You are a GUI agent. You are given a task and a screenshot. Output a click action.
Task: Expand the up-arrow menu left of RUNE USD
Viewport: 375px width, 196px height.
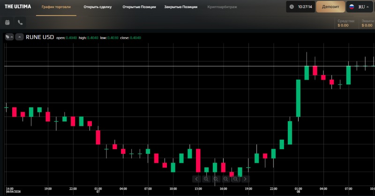(19, 37)
